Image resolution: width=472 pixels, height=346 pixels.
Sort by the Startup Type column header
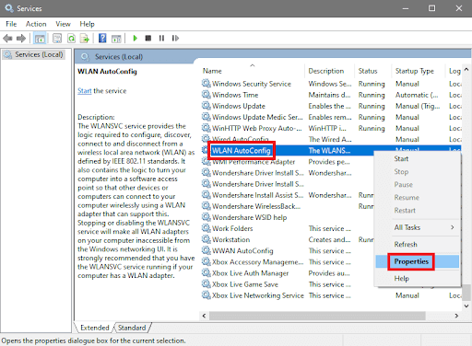coord(419,71)
